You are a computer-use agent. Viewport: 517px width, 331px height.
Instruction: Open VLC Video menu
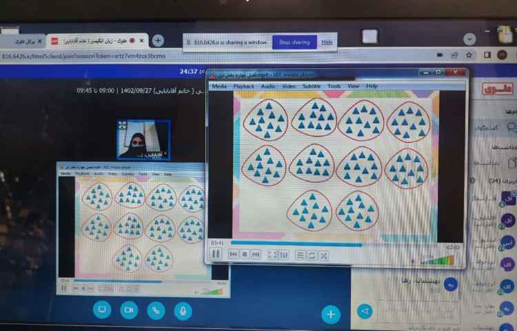point(289,86)
